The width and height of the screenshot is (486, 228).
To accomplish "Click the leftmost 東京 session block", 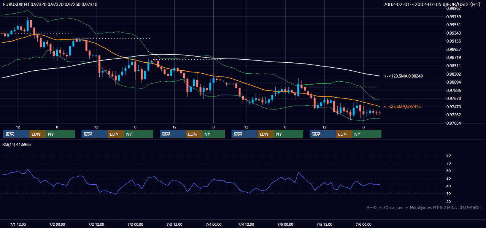I will (16, 134).
